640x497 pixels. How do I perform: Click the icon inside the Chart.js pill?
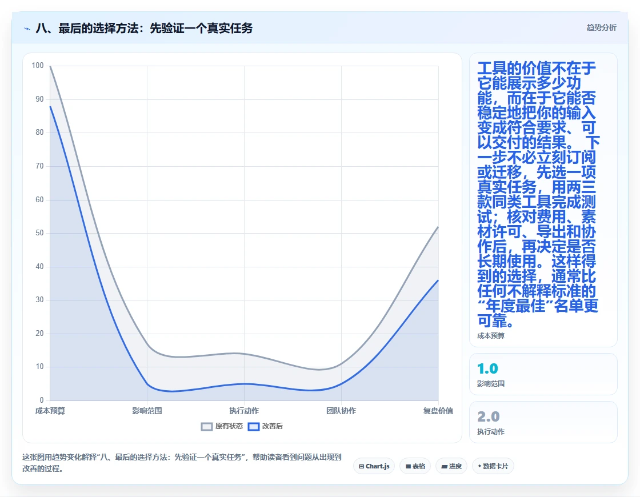(x=361, y=466)
